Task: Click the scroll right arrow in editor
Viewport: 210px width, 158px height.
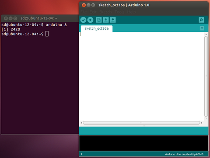Action: click(x=202, y=123)
